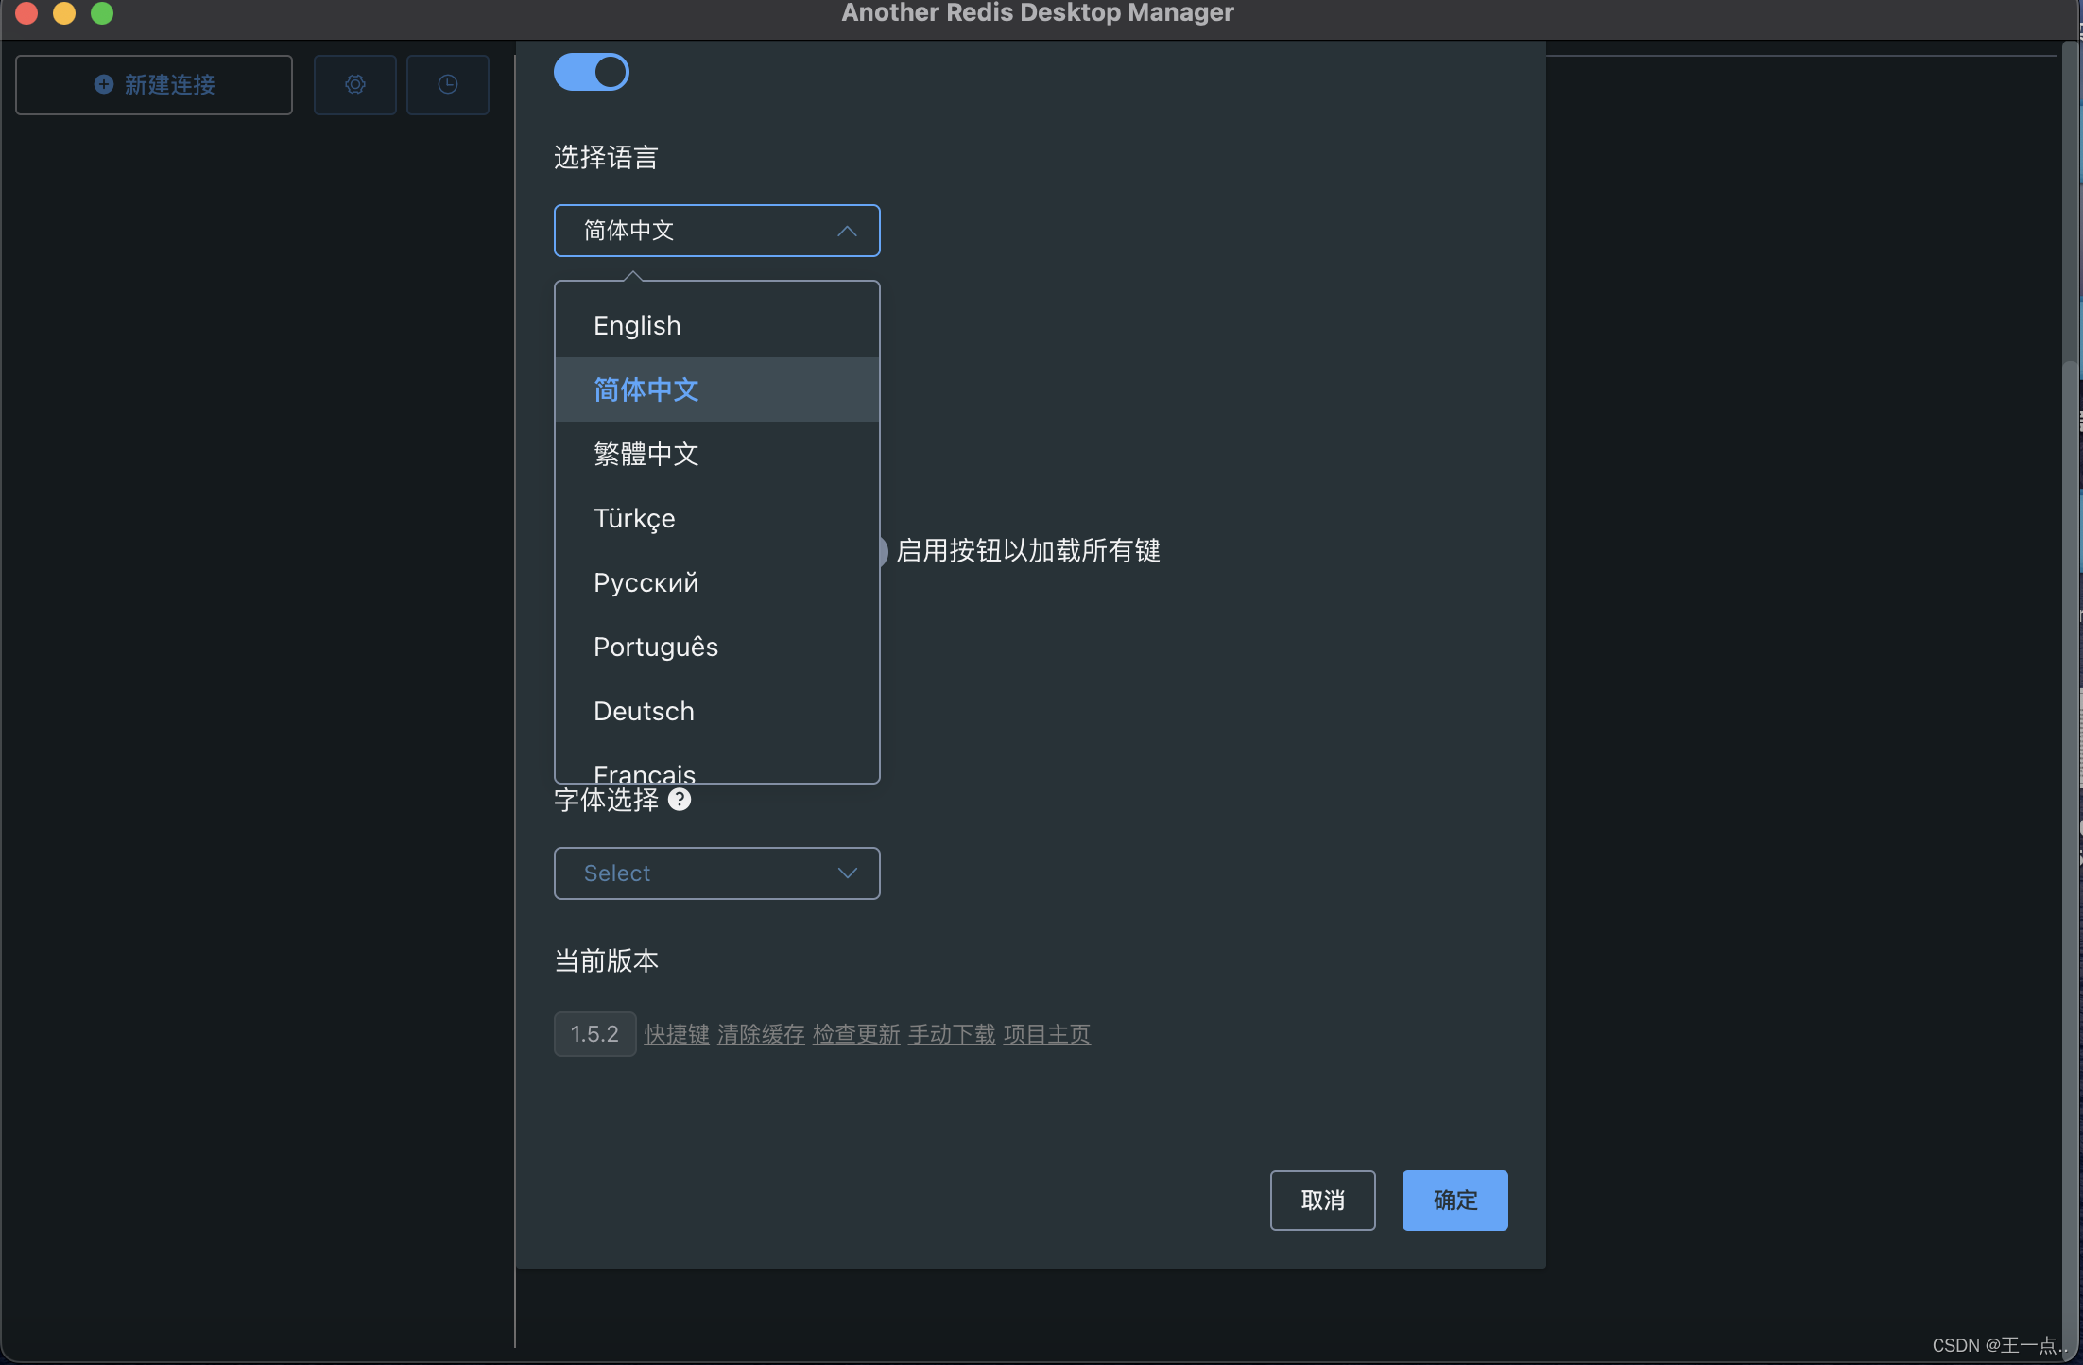This screenshot has height=1365, width=2083.
Task: Click the 取消 cancel button
Action: (1322, 1201)
